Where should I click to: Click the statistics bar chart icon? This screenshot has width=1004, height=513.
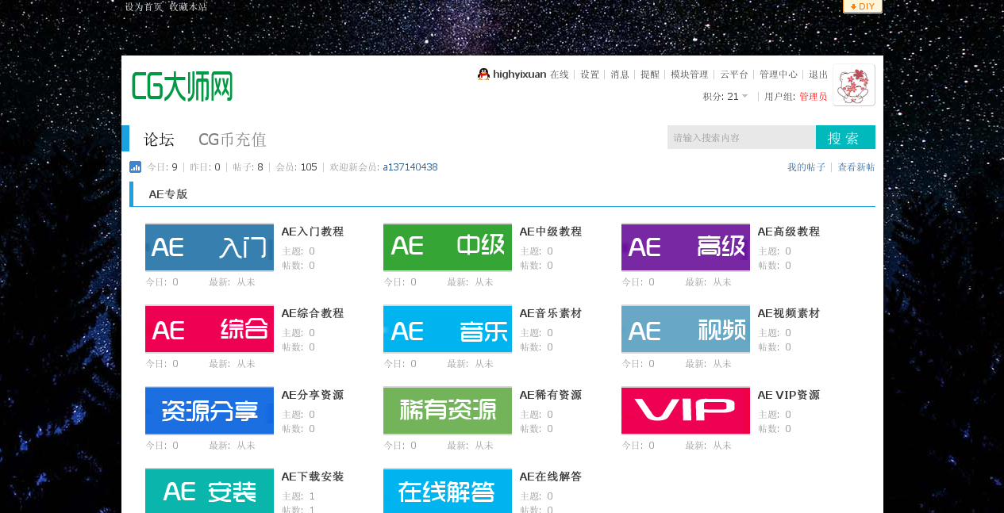pyautogui.click(x=136, y=167)
